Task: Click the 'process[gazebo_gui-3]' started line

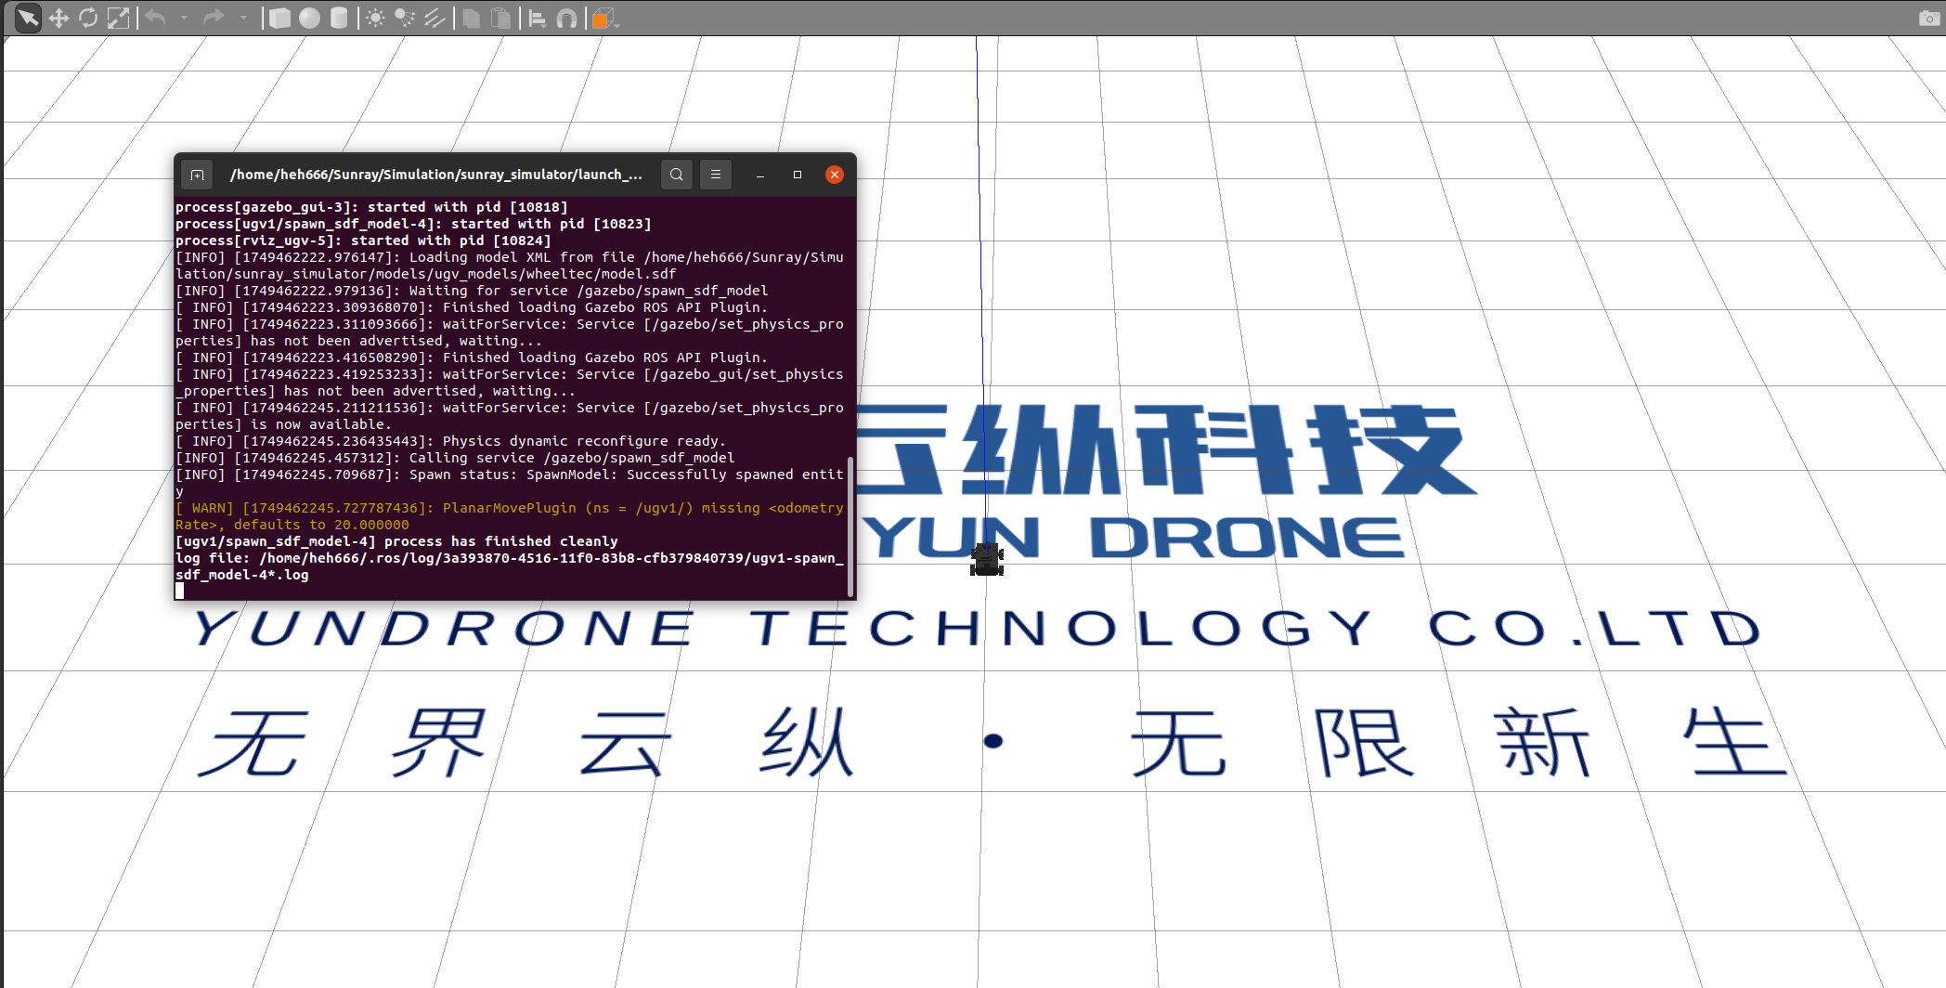Action: pos(371,207)
